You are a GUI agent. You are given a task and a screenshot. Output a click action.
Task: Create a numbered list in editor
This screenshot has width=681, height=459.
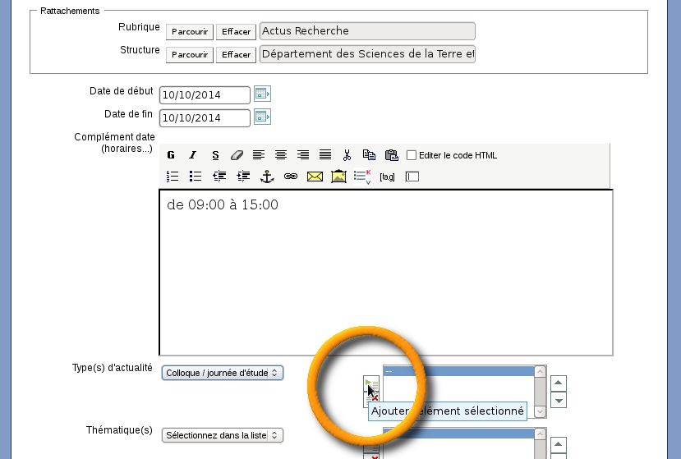click(173, 177)
